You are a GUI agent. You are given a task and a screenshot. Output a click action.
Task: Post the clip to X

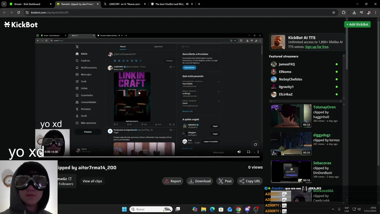click(225, 181)
